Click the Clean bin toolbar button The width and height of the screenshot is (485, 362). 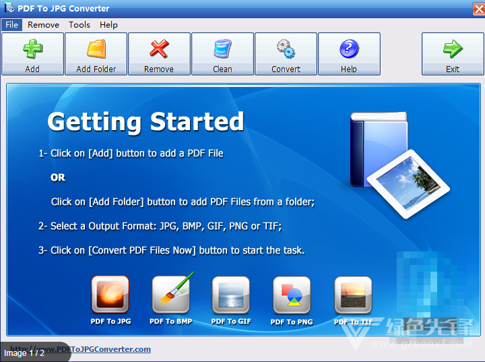point(222,54)
